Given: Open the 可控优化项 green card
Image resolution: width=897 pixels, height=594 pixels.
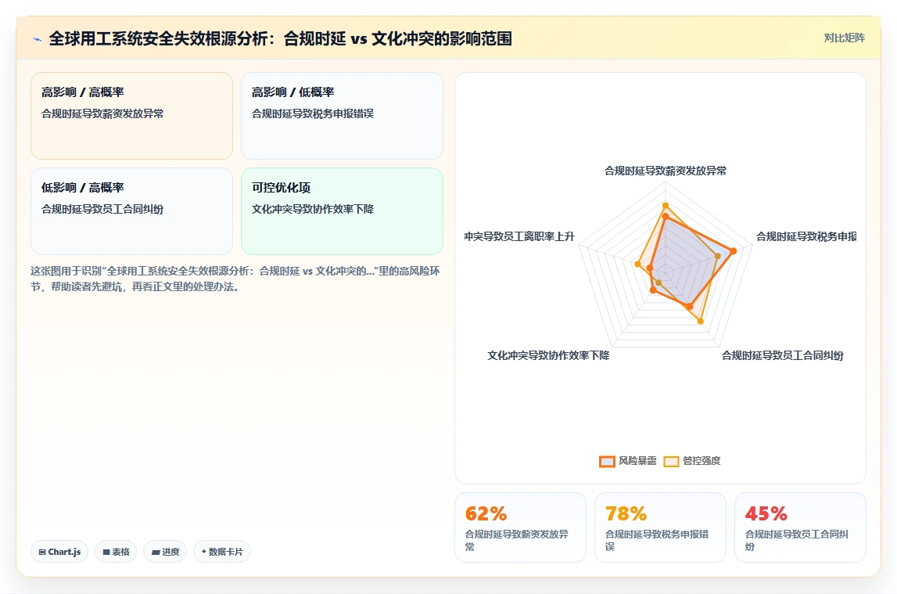Looking at the screenshot, I should (342, 211).
